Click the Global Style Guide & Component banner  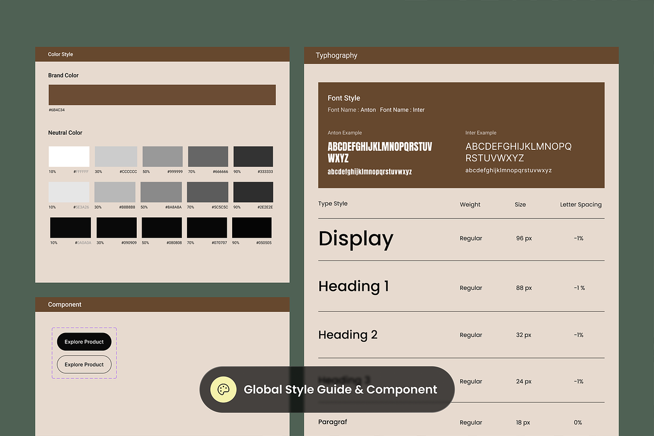click(x=327, y=389)
